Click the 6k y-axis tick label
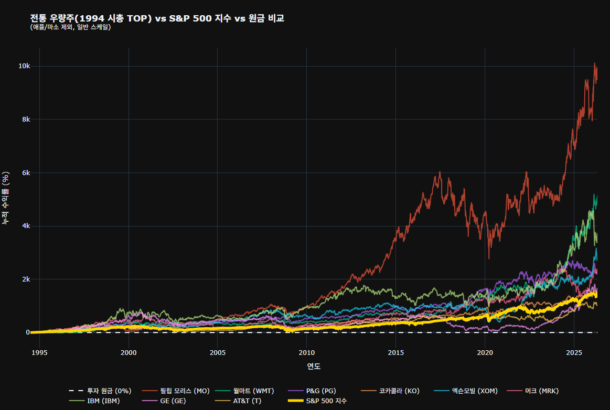610x410 pixels. point(26,172)
